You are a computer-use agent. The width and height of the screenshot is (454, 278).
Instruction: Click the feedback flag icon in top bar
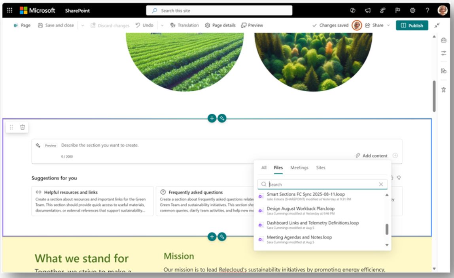pos(398,10)
